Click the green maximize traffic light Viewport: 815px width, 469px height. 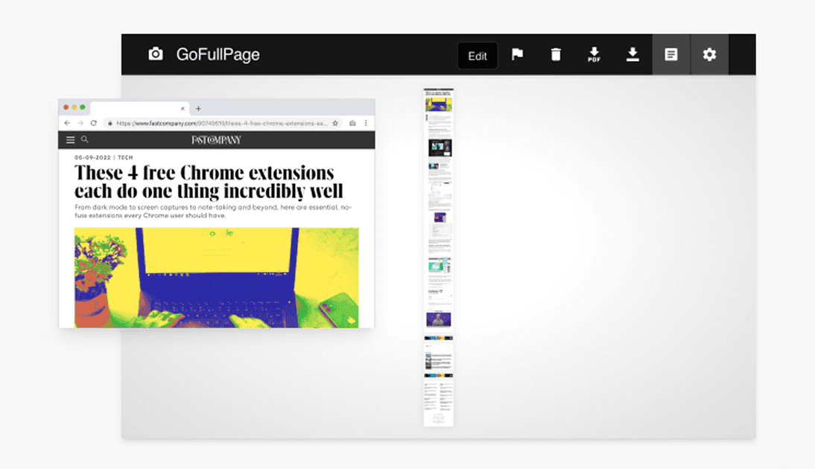[x=82, y=106]
